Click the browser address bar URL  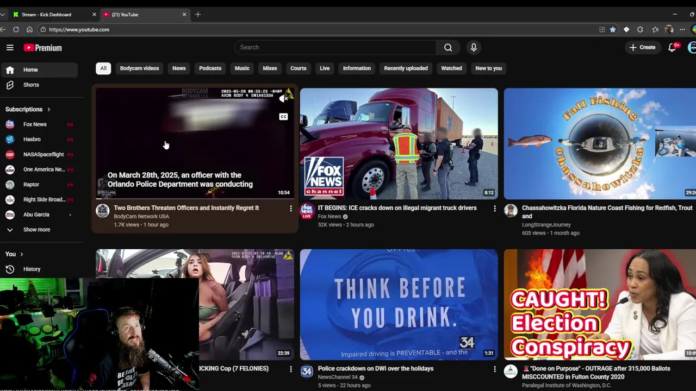pos(79,29)
